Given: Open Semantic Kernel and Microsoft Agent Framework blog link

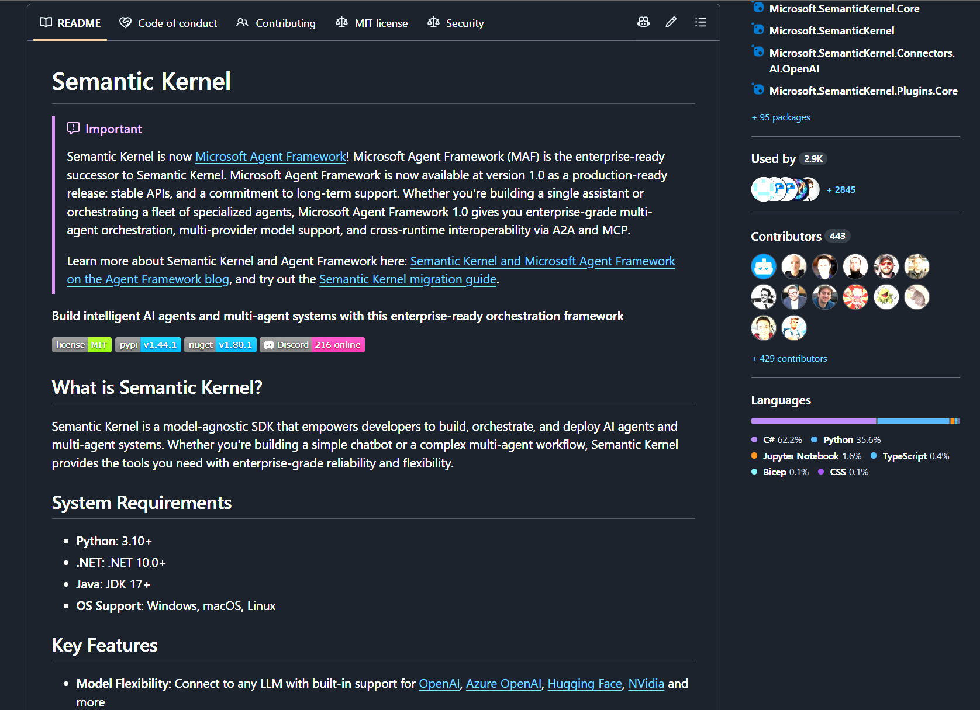Looking at the screenshot, I should click(543, 261).
